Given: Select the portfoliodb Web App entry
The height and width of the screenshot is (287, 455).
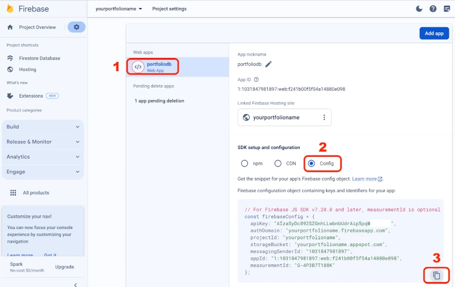Looking at the screenshot, I should [x=177, y=67].
